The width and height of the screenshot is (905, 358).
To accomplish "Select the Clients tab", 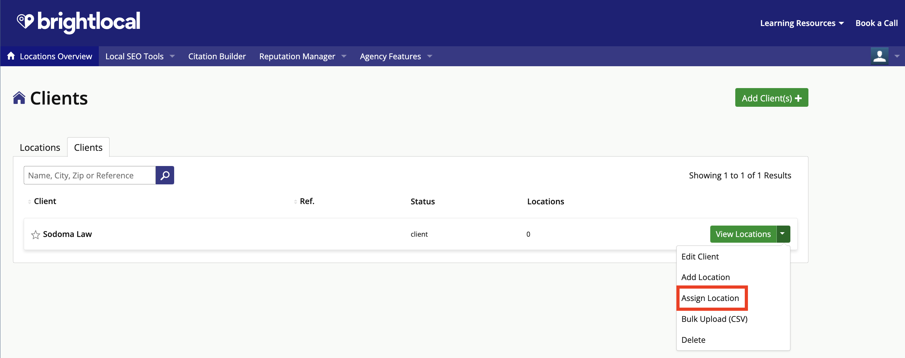I will click(88, 147).
